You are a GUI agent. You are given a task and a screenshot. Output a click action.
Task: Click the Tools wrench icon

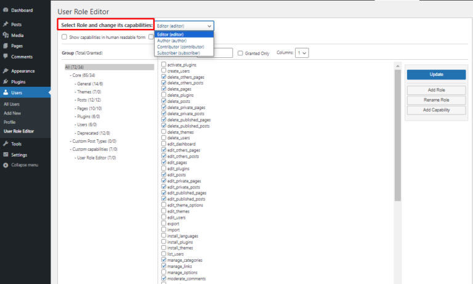pyautogui.click(x=6, y=144)
